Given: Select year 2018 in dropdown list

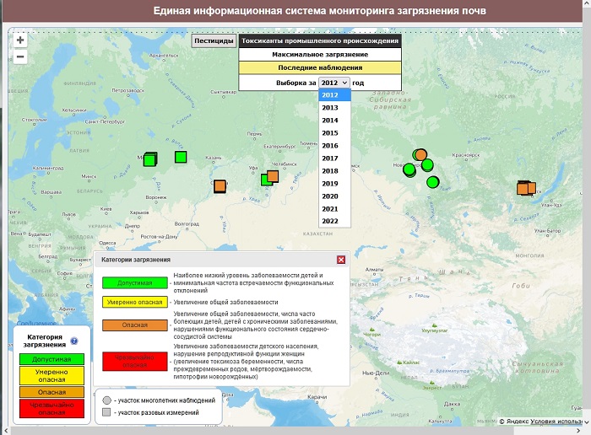Looking at the screenshot, I should click(334, 171).
